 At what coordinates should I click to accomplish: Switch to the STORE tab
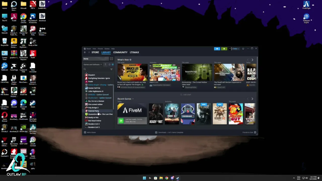tap(95, 52)
